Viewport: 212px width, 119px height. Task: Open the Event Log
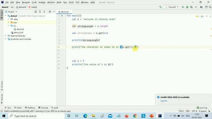[202, 108]
